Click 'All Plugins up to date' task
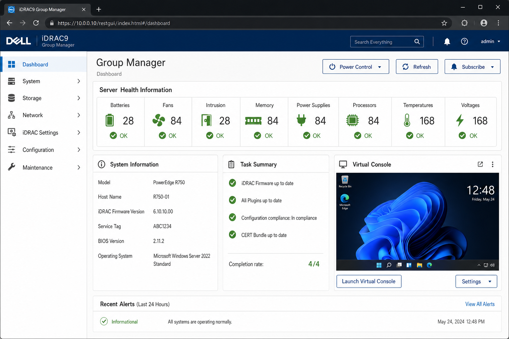Screen dimensions: 509x339 click(x=261, y=200)
